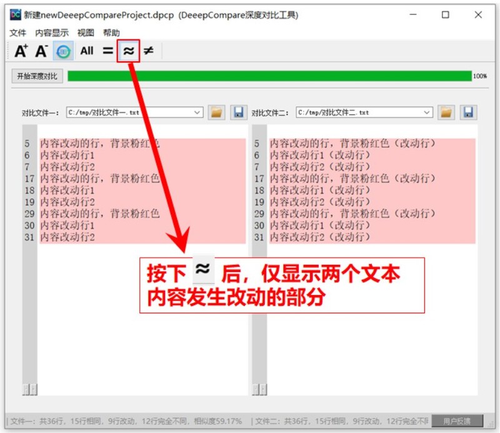Open folder icon for 对比文件一

pos(216,112)
